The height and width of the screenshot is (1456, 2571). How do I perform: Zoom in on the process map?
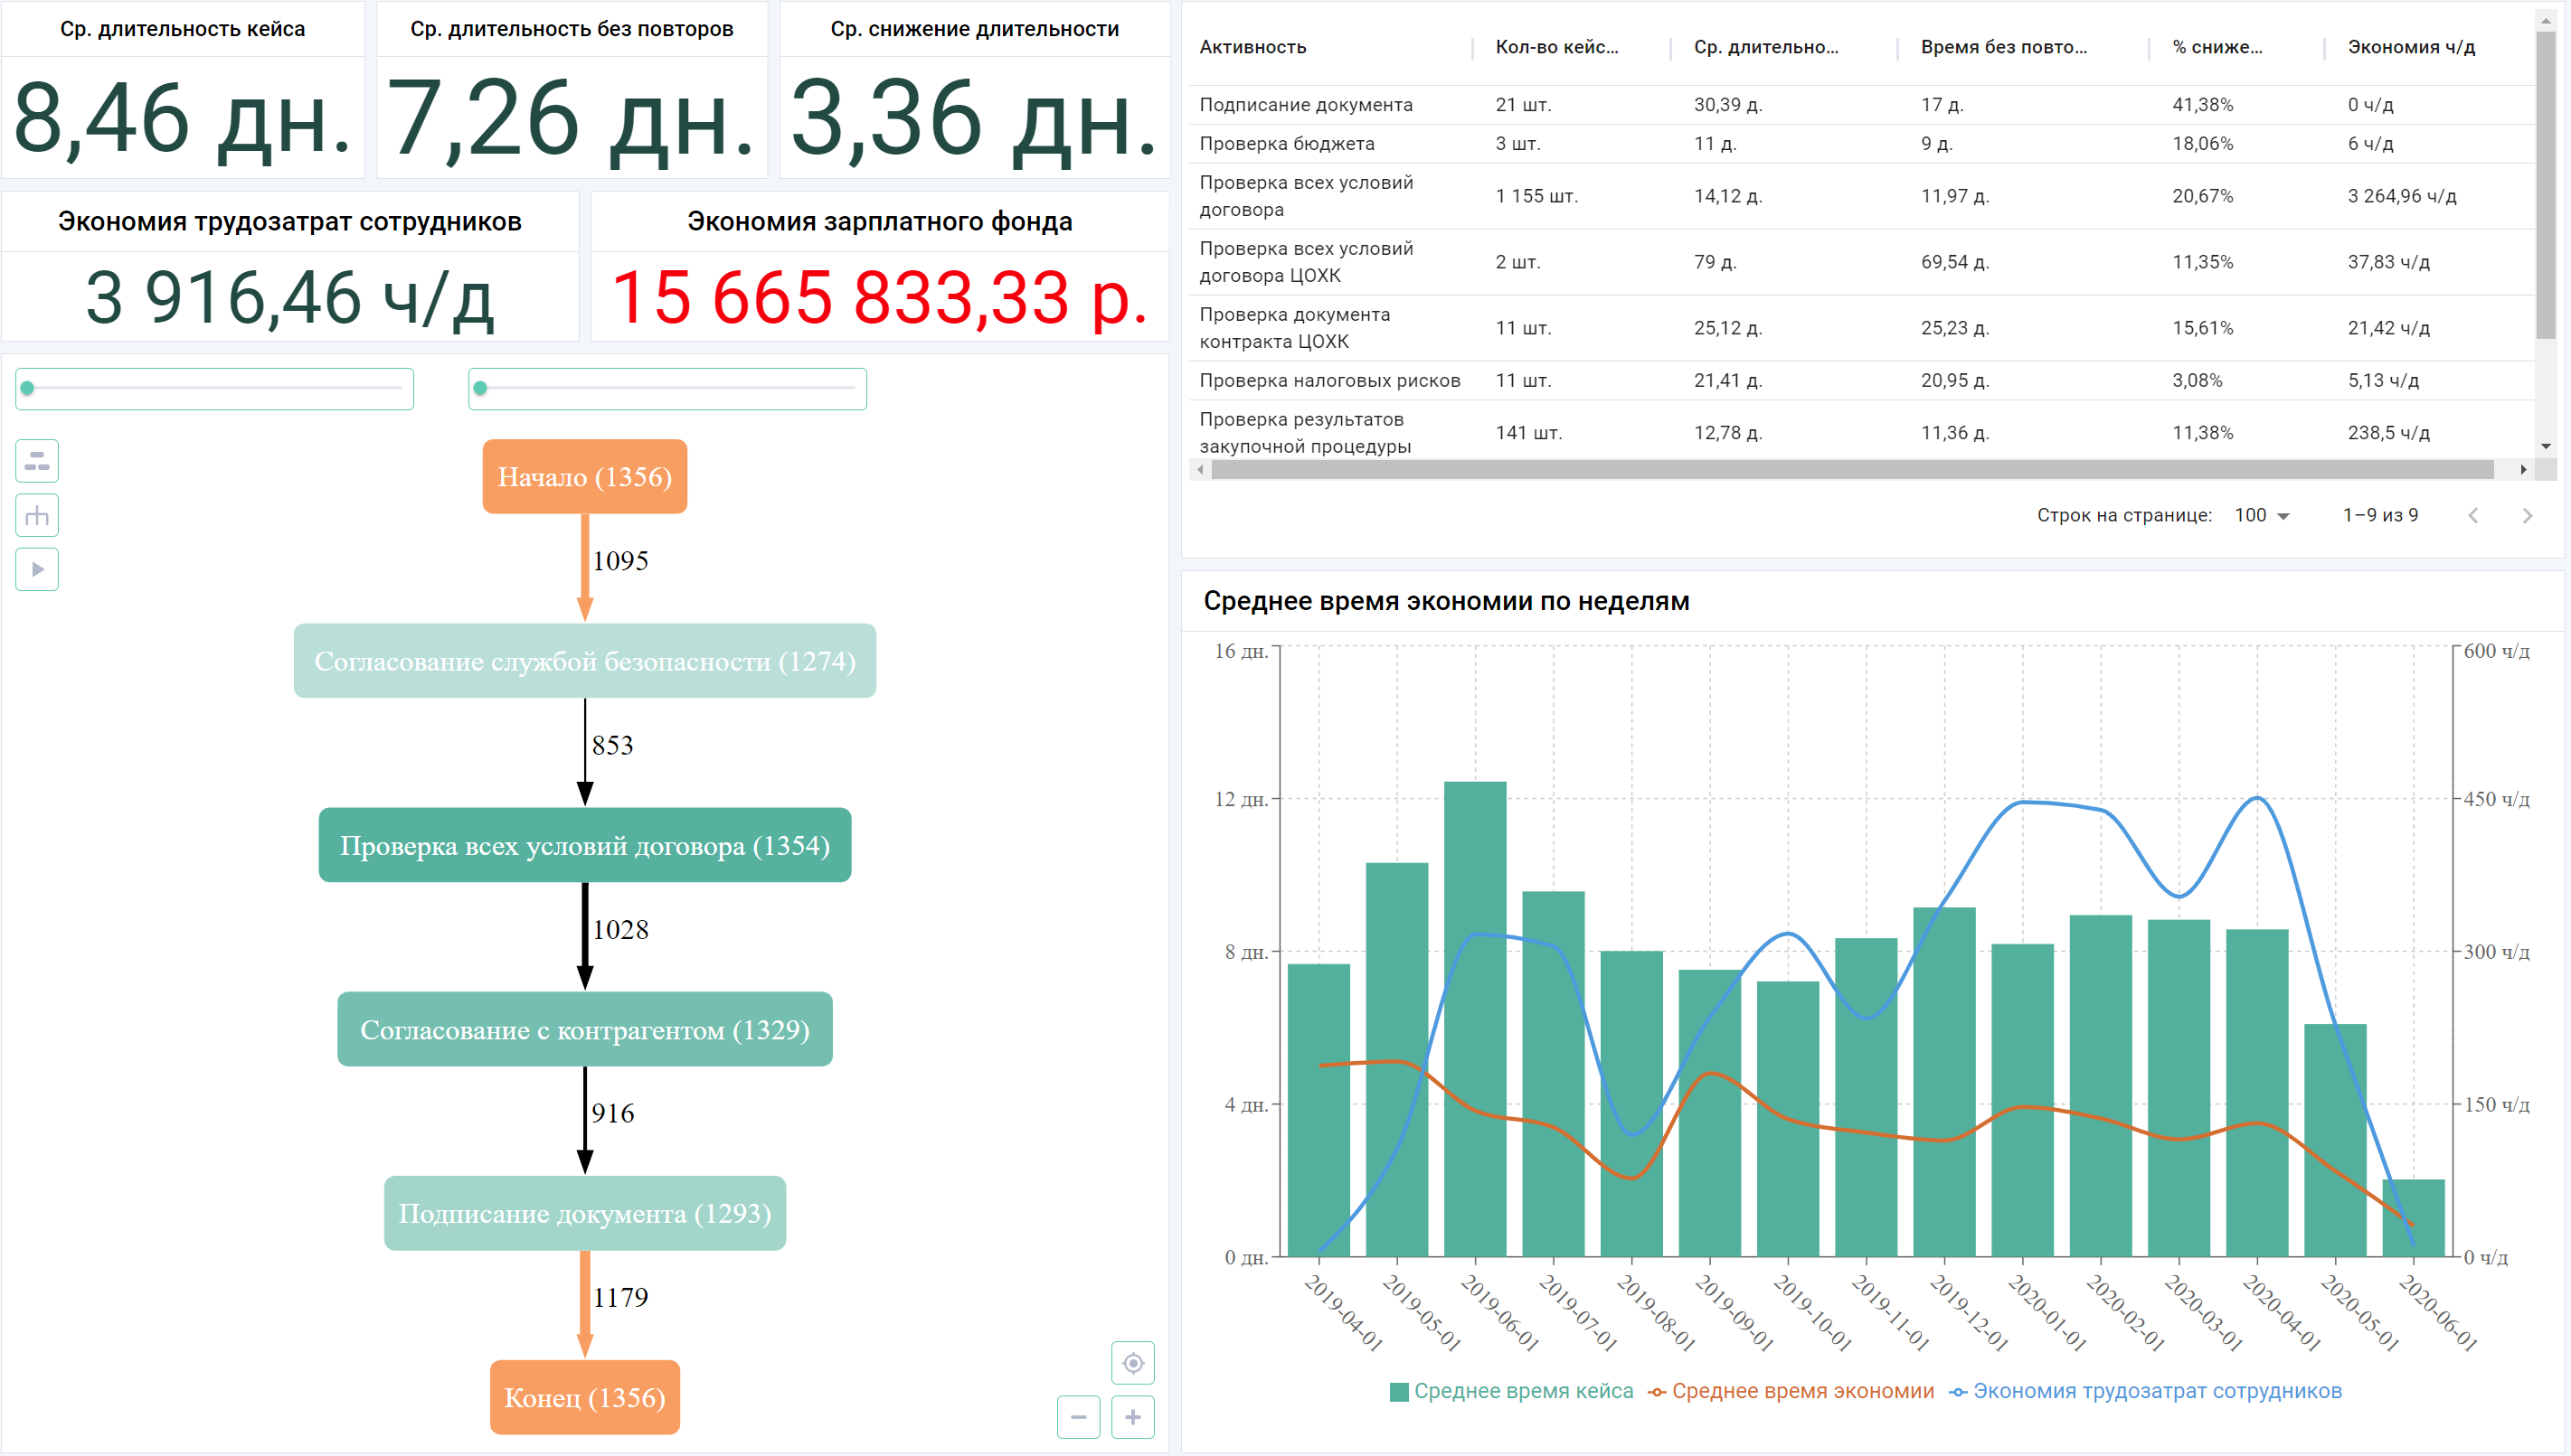pos(1131,1417)
